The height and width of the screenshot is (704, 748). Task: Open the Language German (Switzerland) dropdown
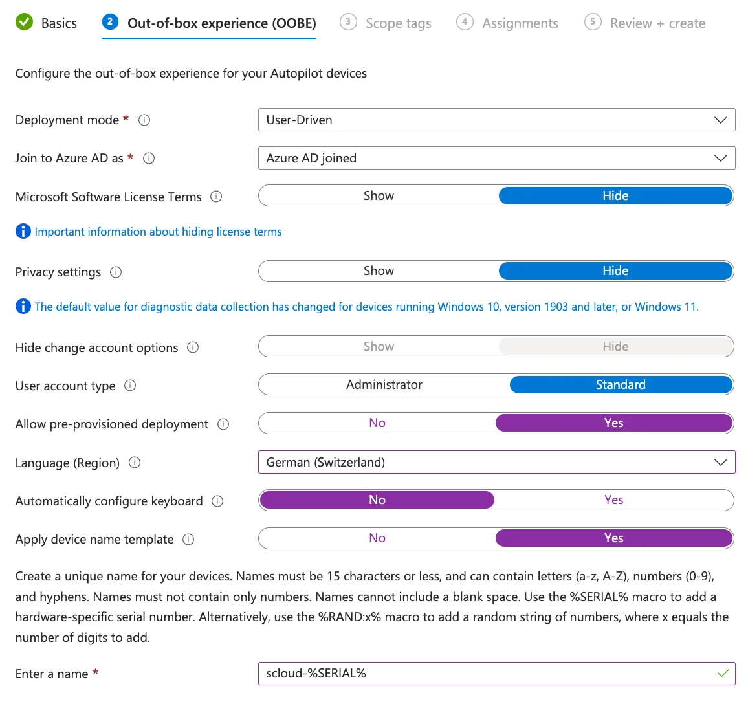496,462
